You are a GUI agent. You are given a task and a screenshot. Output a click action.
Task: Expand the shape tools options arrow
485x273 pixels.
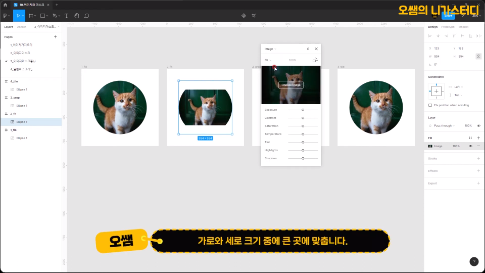(x=47, y=16)
